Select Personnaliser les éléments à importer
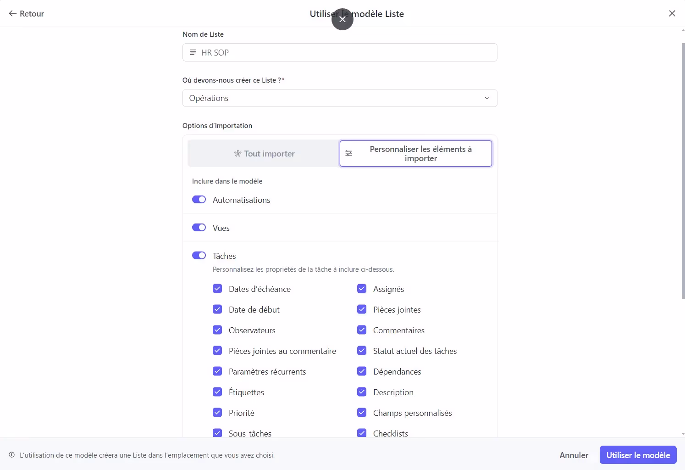Screen dimensions: 685x470 click(x=415, y=153)
